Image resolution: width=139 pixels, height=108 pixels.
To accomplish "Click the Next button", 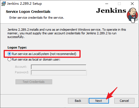I will pyautogui.click(x=99, y=101).
